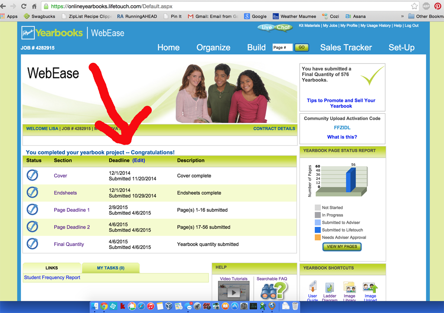This screenshot has height=313, width=444.
Task: Click the Cover section status checkmark icon
Action: (x=33, y=175)
